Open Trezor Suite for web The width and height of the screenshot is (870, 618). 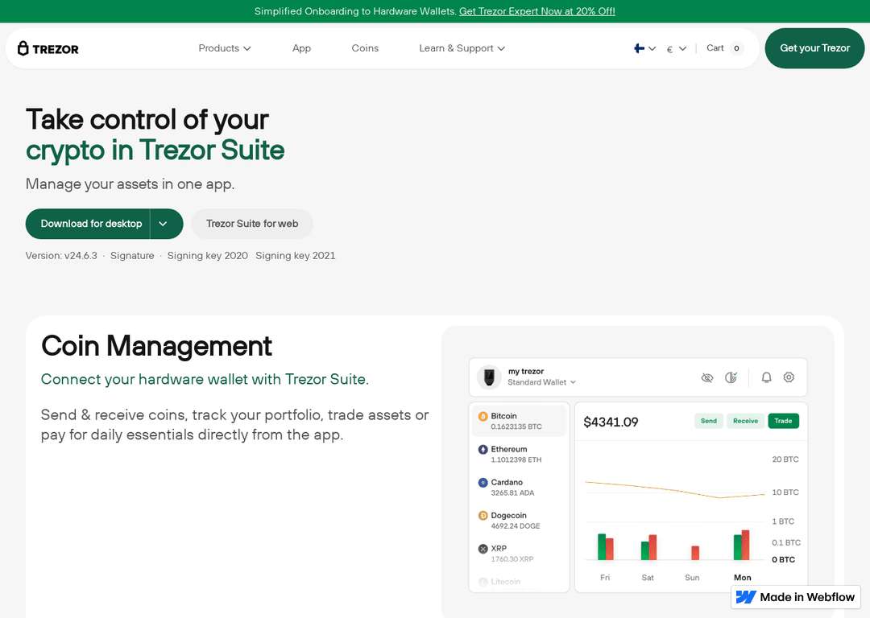point(252,224)
